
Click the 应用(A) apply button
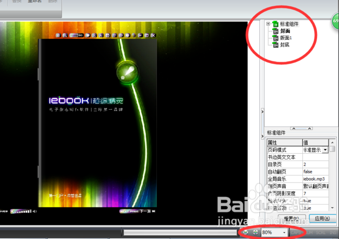[x=322, y=219]
